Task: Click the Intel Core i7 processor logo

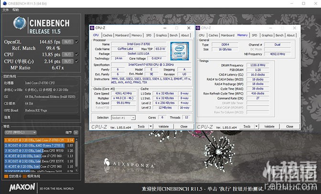Action: (180, 51)
